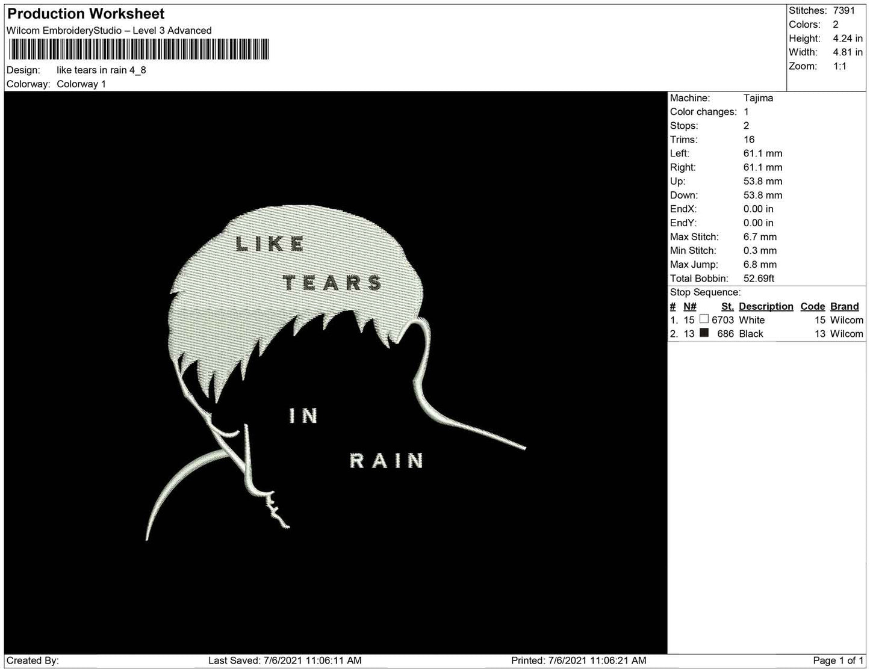Click the word "IN" in the design
Image resolution: width=870 pixels, height=669 pixels.
point(303,416)
